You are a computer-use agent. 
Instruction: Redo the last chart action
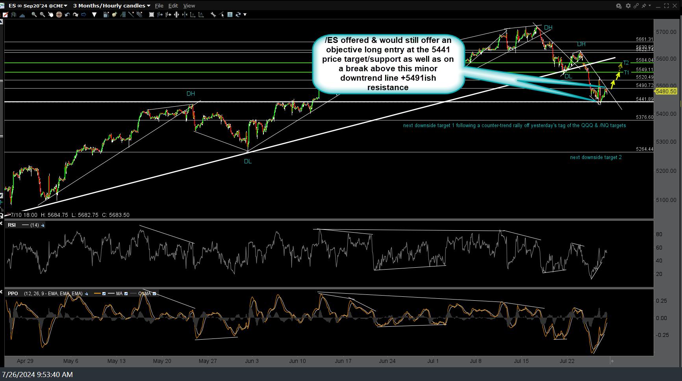pos(76,15)
